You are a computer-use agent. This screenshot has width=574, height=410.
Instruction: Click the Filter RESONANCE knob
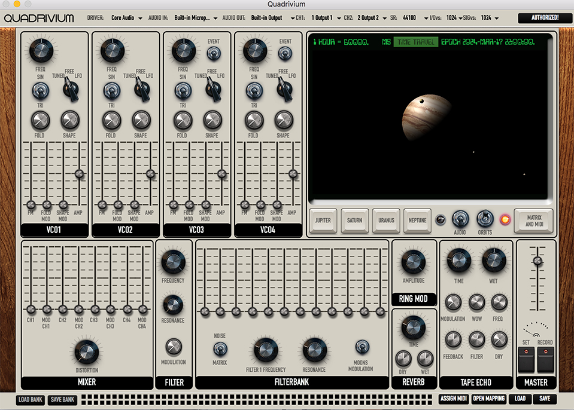173,305
